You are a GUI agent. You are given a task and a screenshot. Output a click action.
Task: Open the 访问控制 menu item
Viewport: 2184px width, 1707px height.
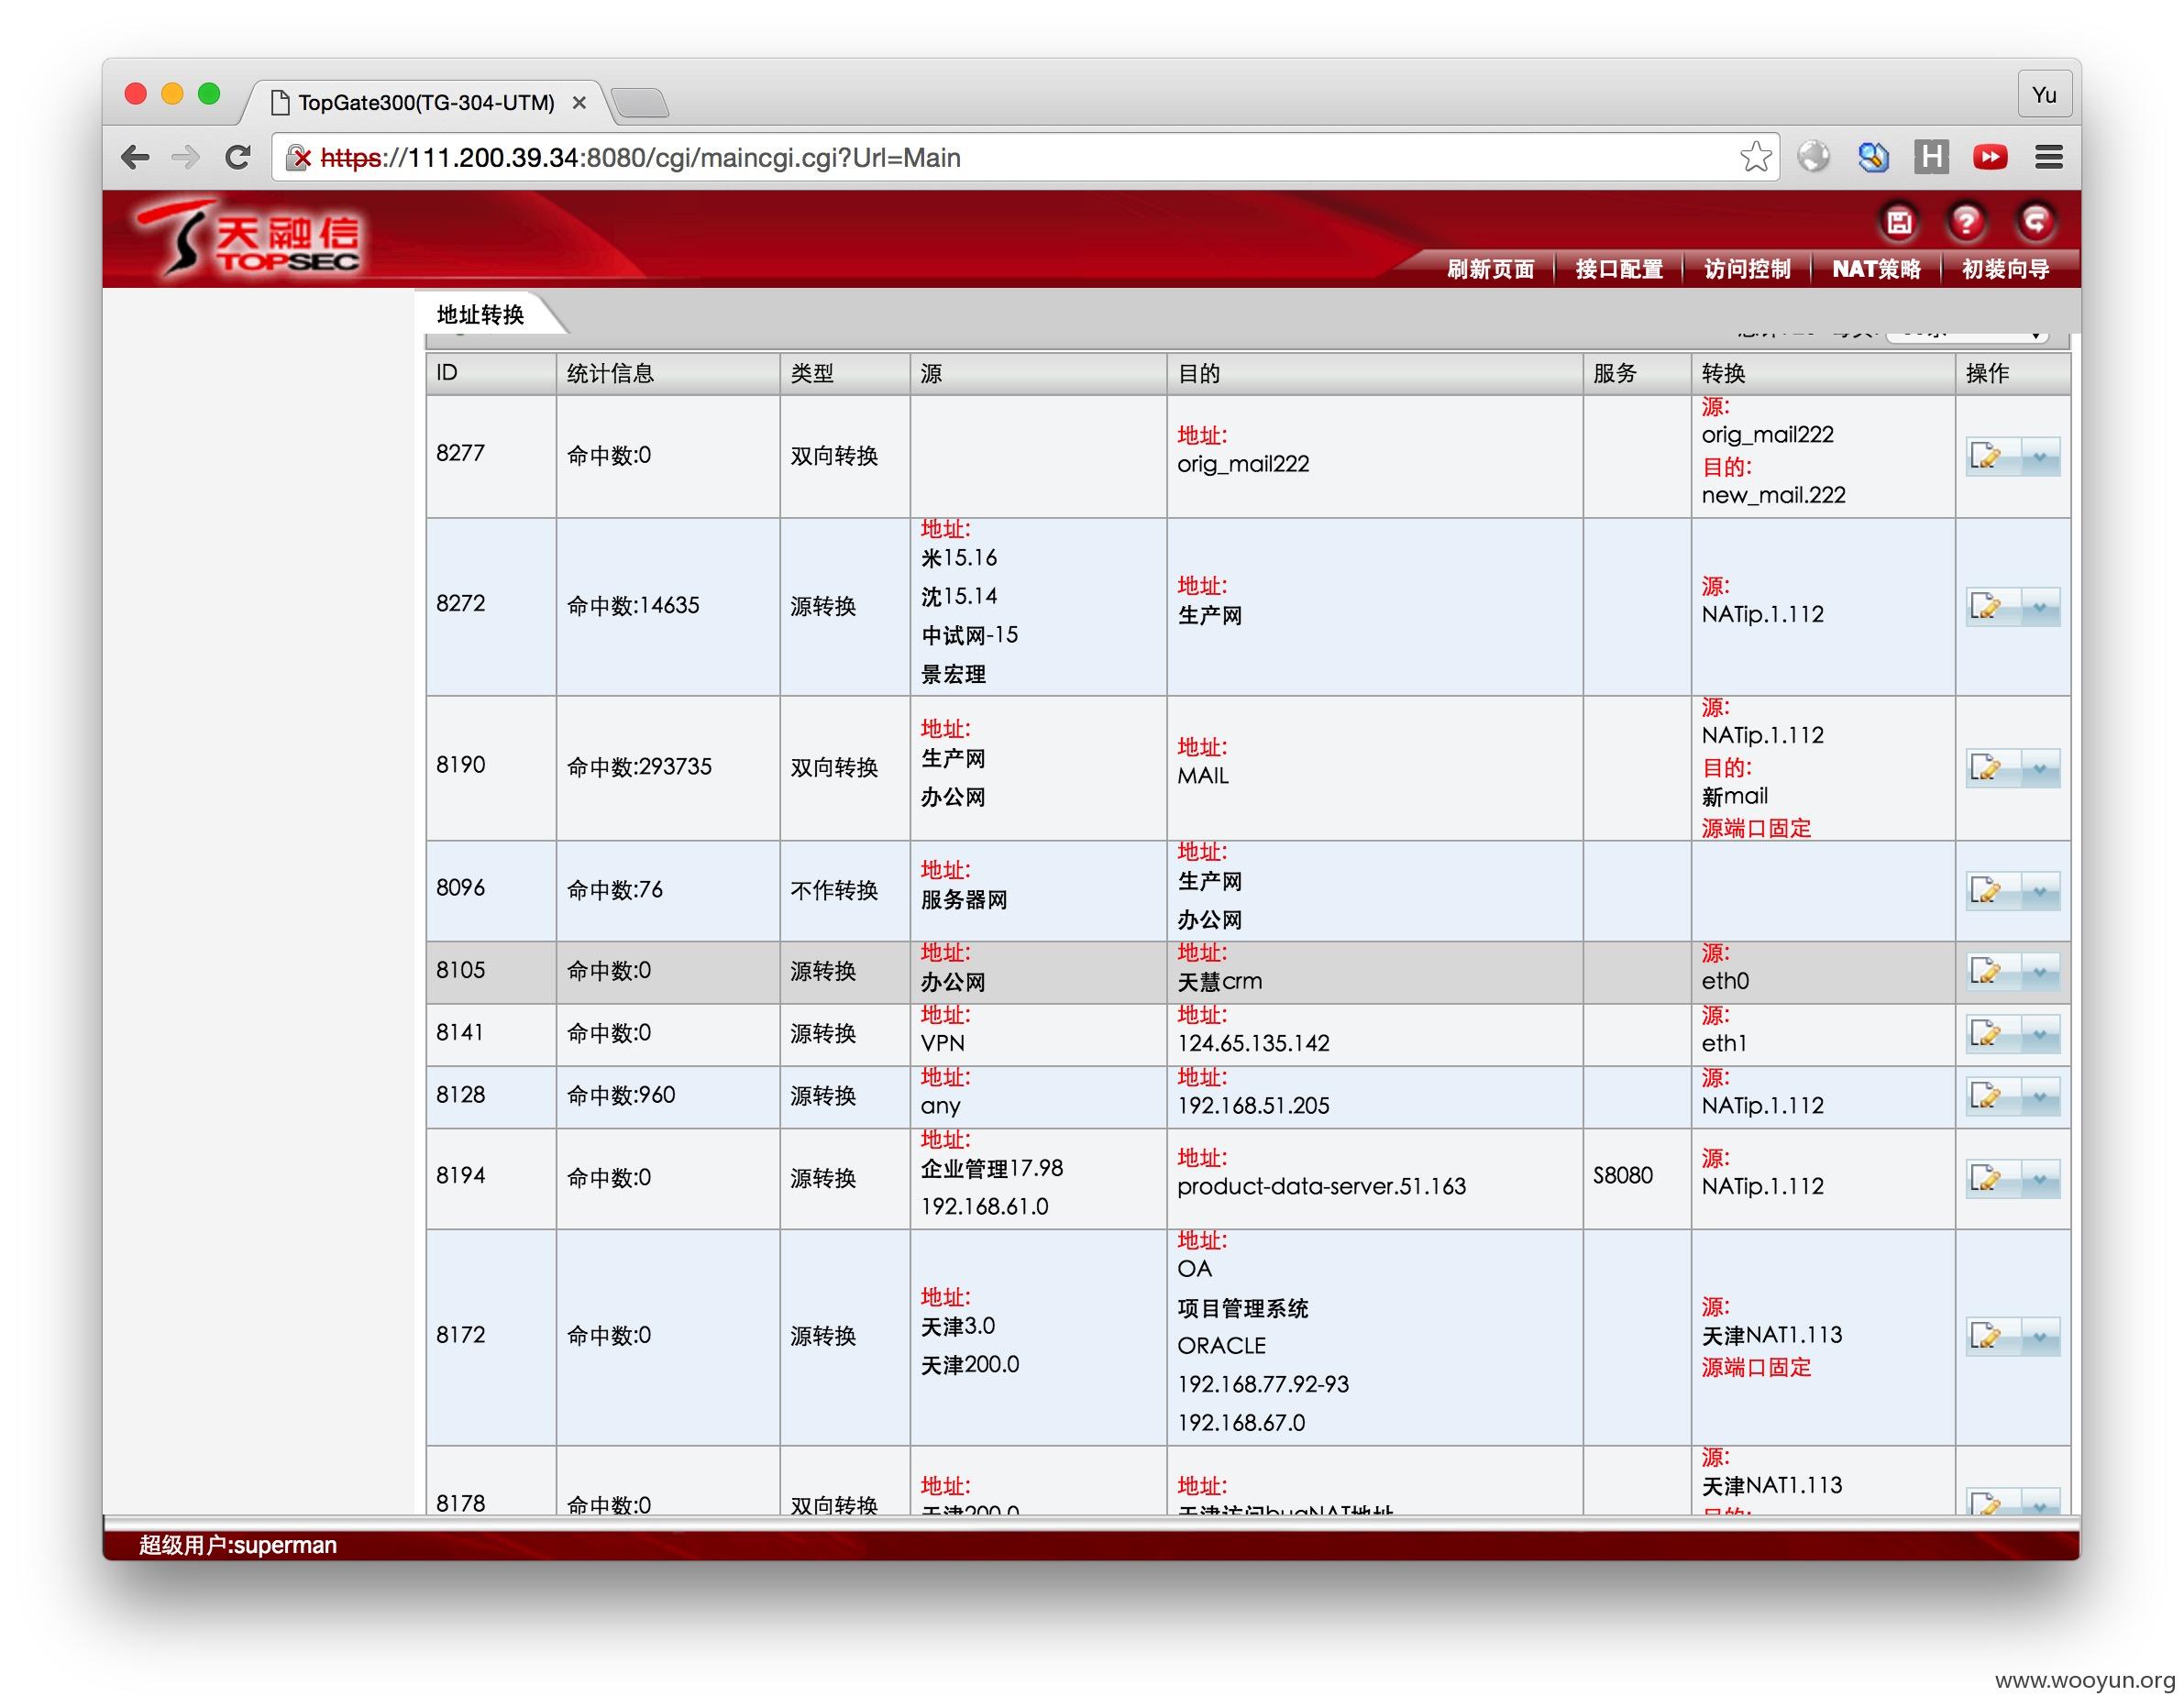tap(1747, 269)
